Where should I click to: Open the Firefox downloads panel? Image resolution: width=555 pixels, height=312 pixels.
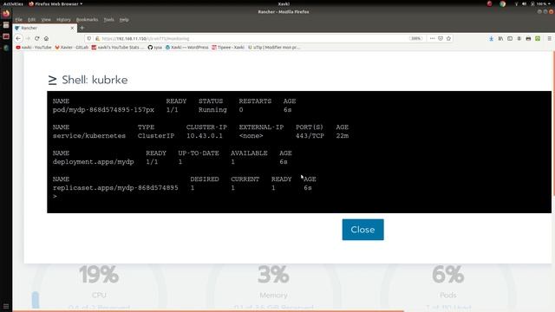click(x=492, y=38)
